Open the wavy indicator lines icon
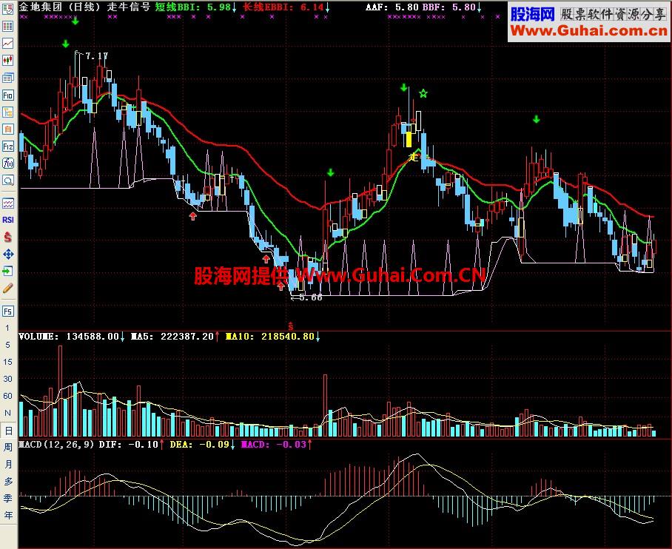The image size is (672, 549). [x=7, y=203]
